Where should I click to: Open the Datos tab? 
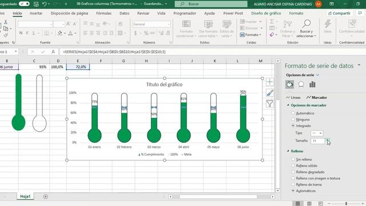[x=125, y=13]
